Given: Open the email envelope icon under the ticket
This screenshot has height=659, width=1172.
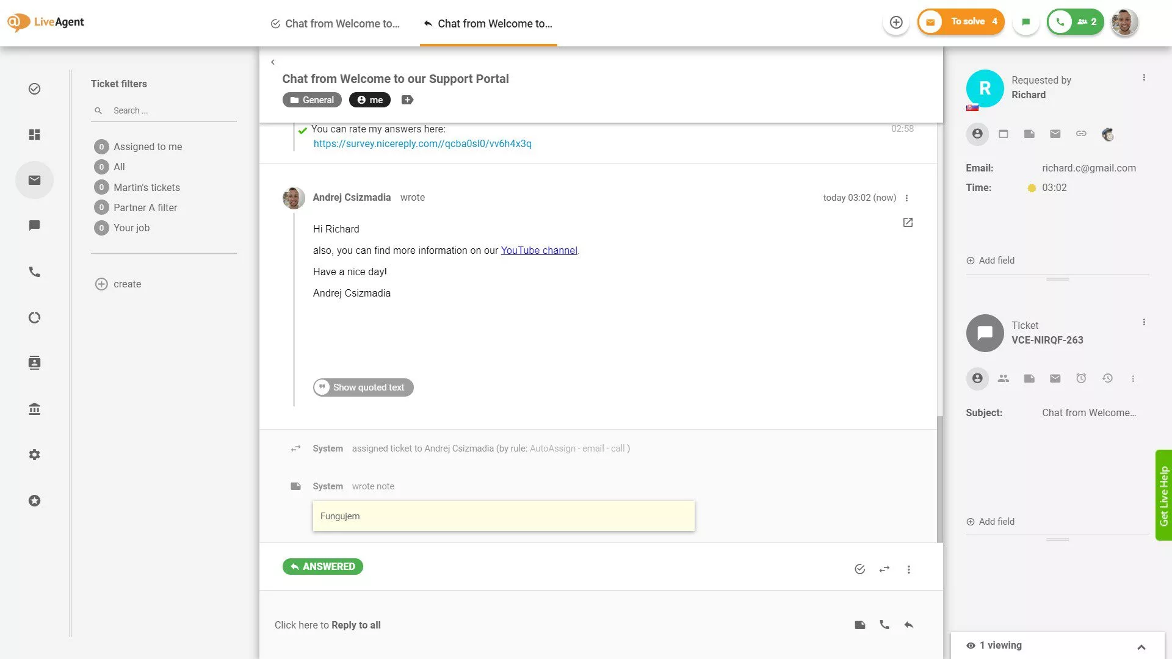Looking at the screenshot, I should (x=1055, y=378).
